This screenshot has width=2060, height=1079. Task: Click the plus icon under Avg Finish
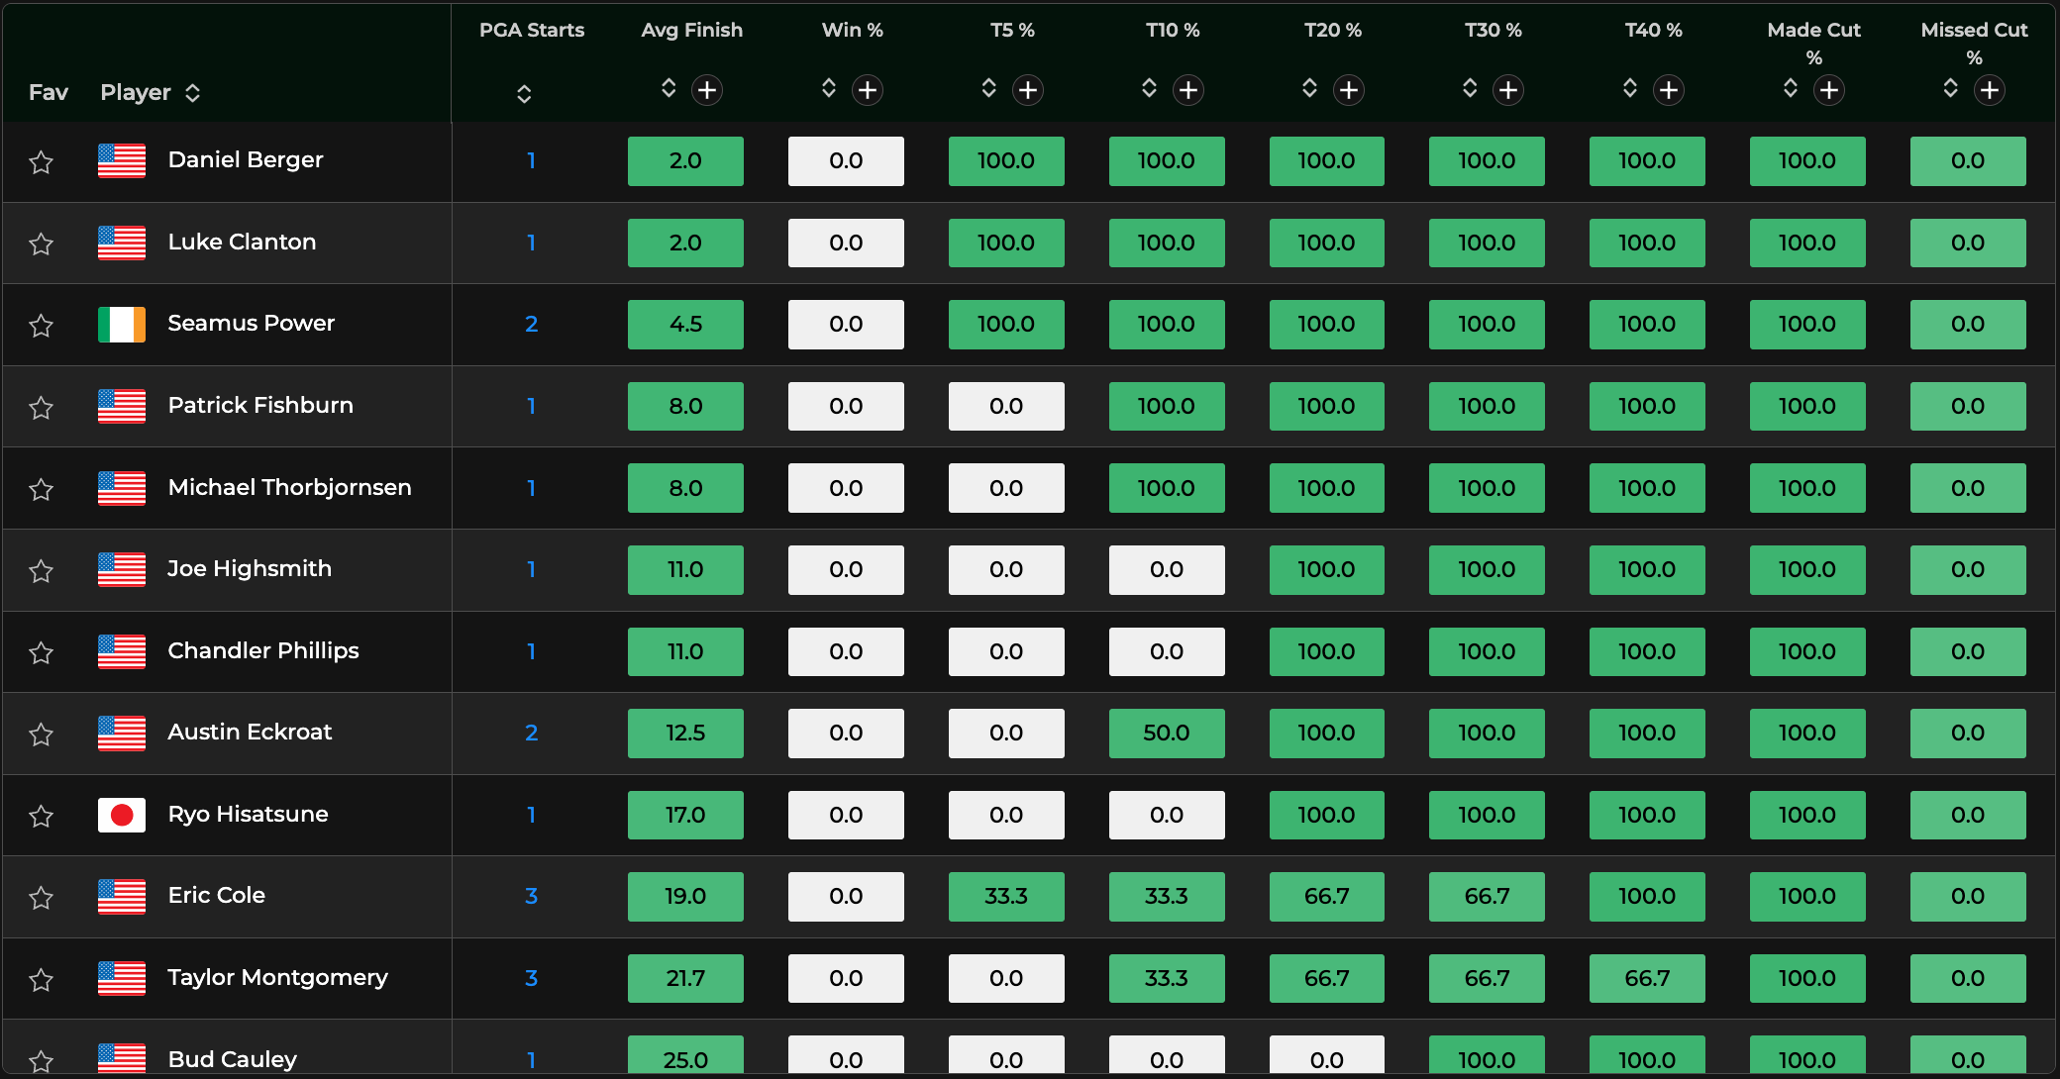(x=706, y=90)
